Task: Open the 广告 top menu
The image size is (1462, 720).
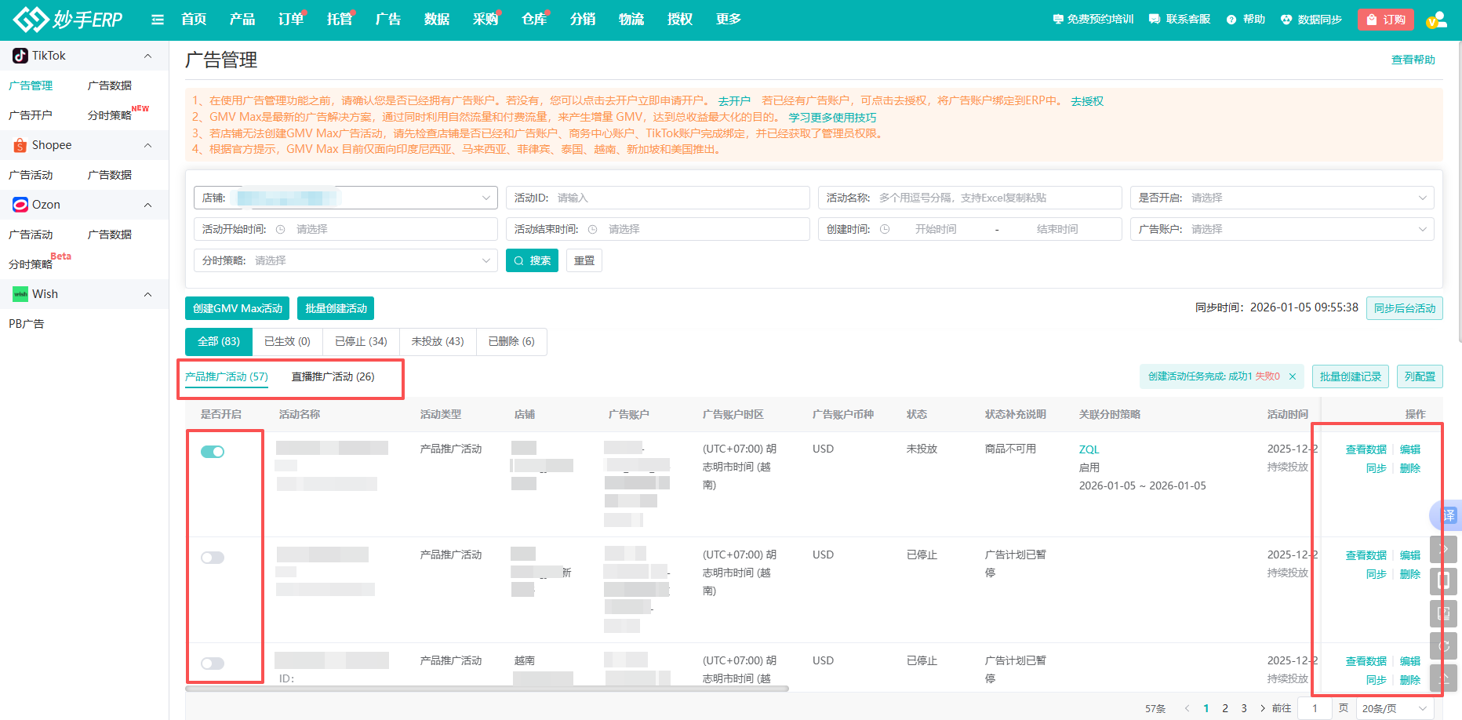Action: (x=388, y=20)
